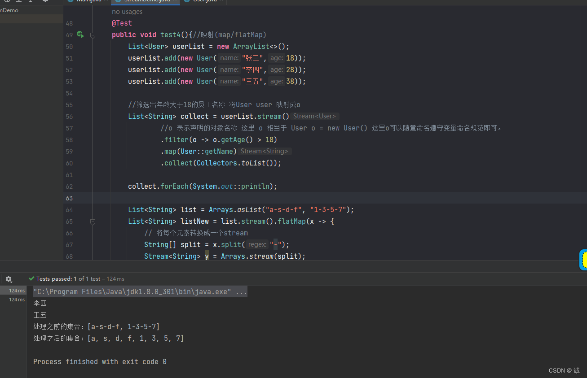Click the comment on line 55
The height and width of the screenshot is (378, 587).
(x=214, y=105)
